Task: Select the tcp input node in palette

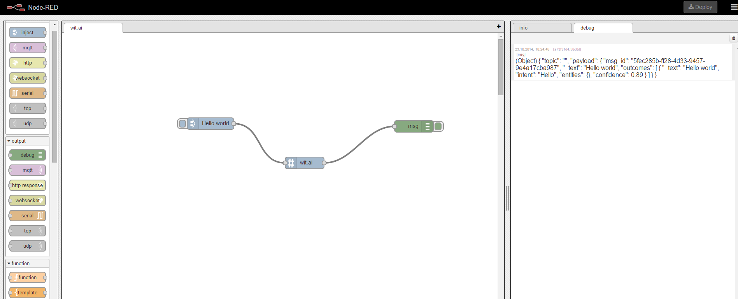Action: tap(27, 108)
